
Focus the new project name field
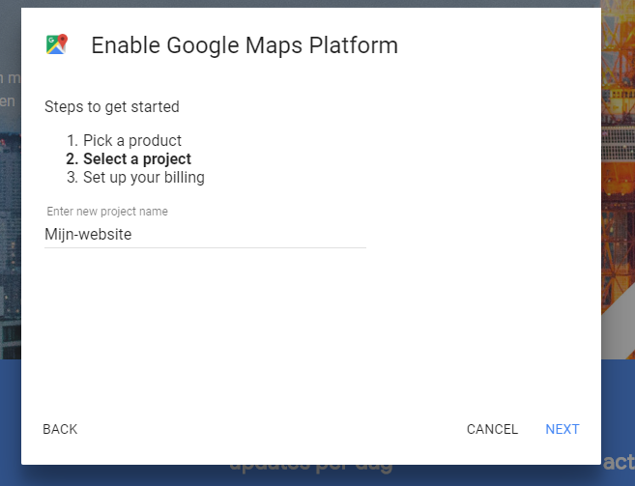click(x=205, y=235)
